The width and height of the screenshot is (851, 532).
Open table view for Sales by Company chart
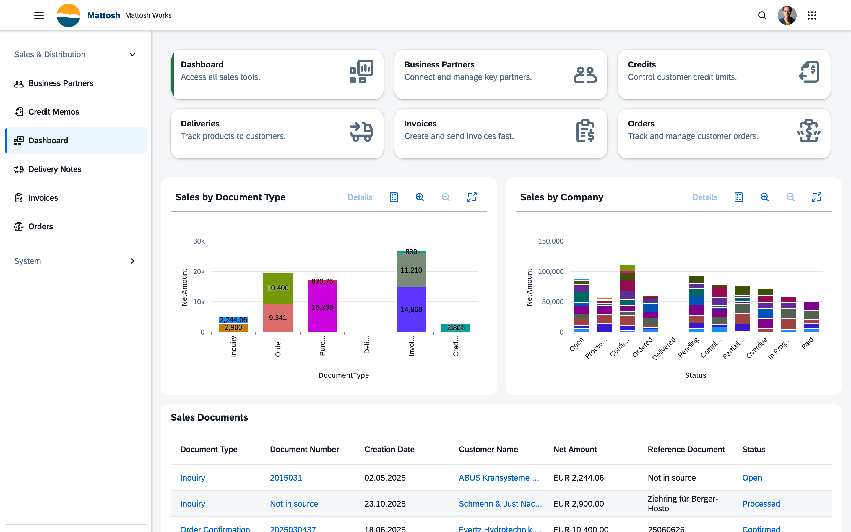[738, 197]
